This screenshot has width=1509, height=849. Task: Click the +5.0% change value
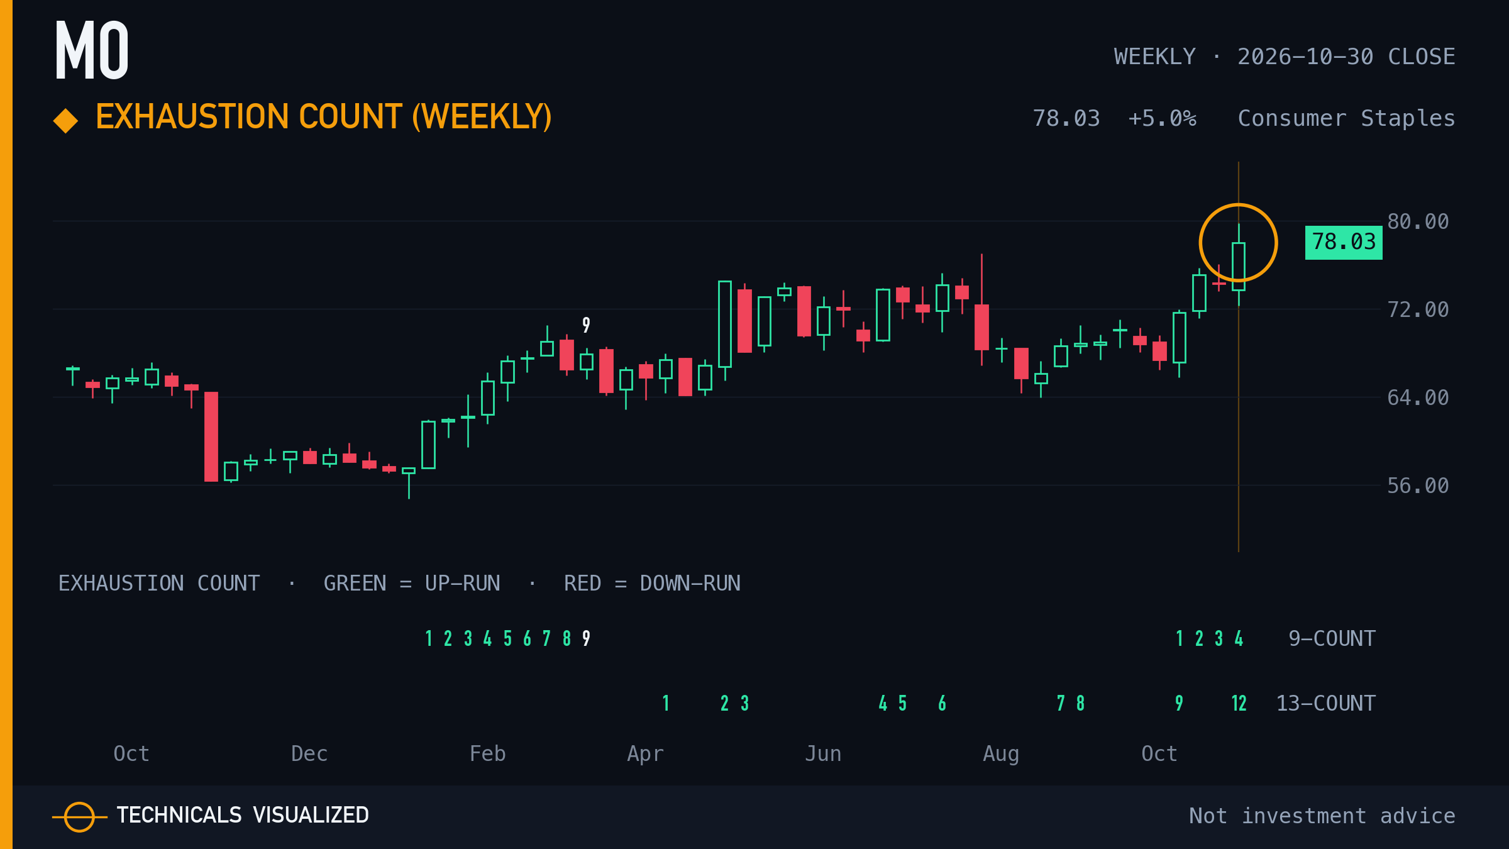(x=1162, y=118)
